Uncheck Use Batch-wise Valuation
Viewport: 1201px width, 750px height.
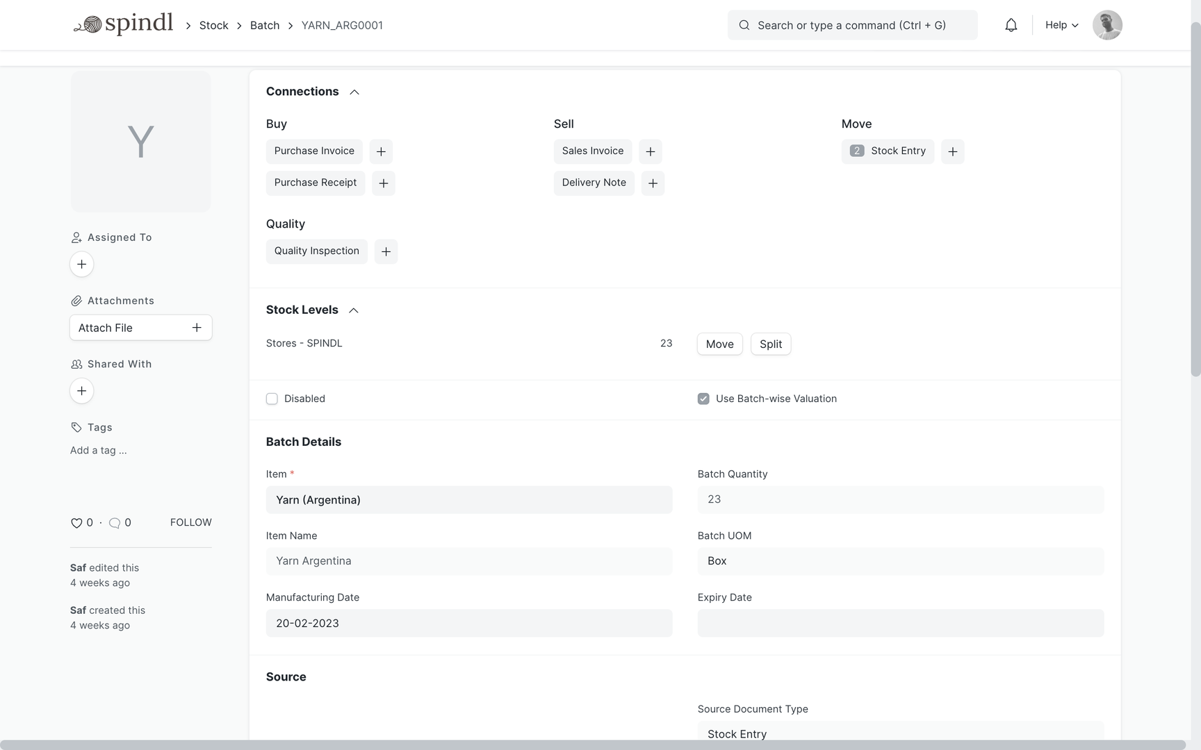703,399
